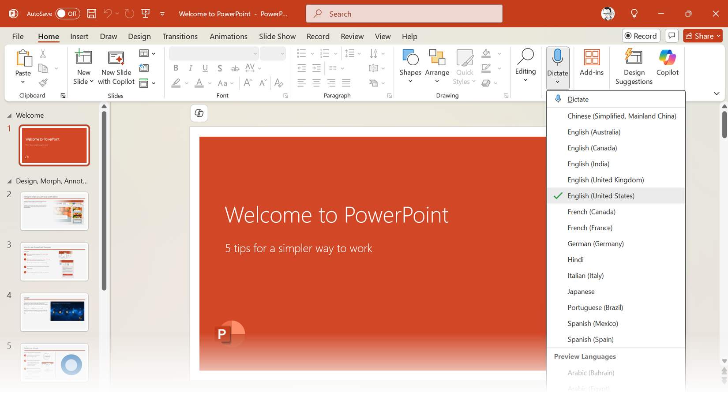Click the Reset slide icon
This screenshot has height=393, width=728.
(144, 68)
